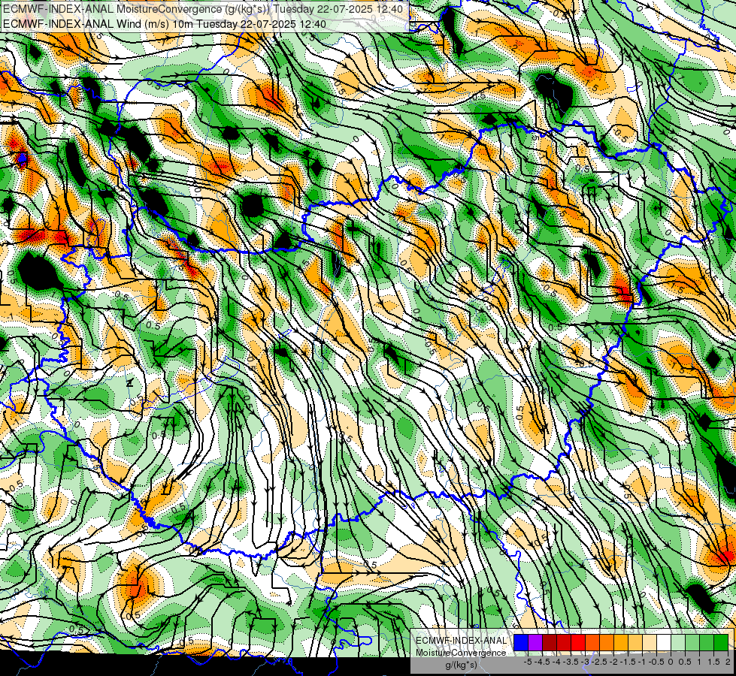
Task: Click the legend label MoistureConvergence
Action: tap(461, 653)
